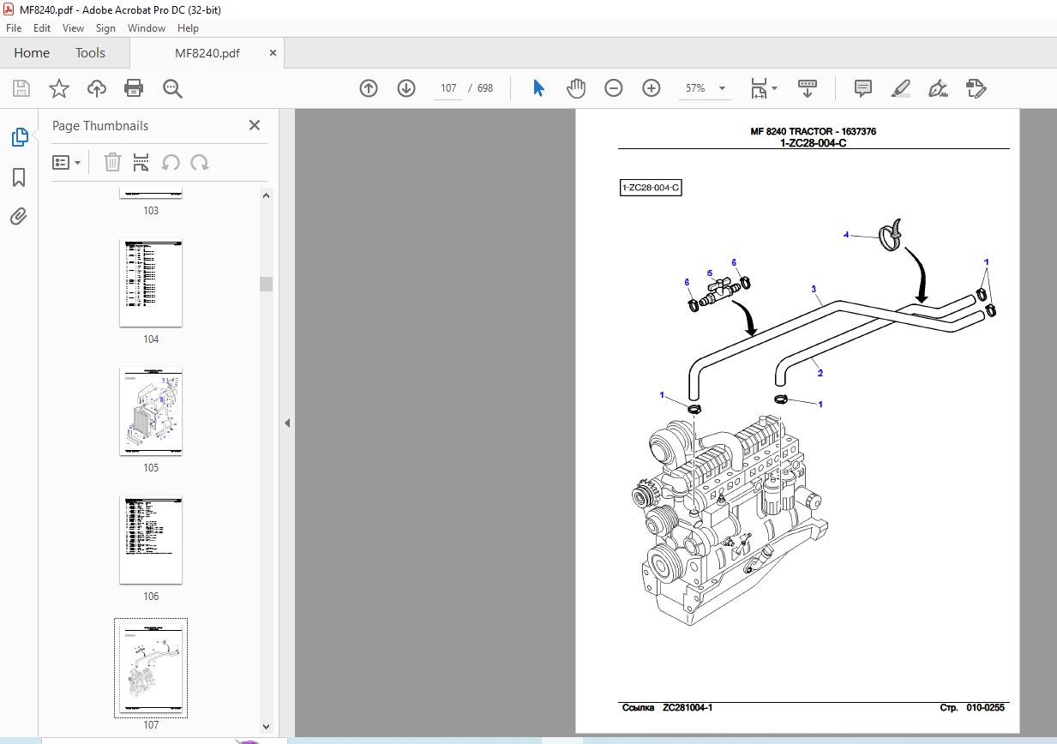Click the Redact tool icon
This screenshot has height=744, width=1057.
976,88
